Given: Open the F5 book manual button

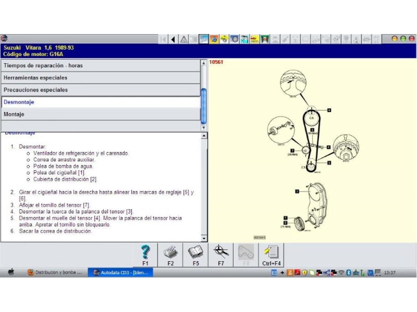Looking at the screenshot, I should pos(195,255).
